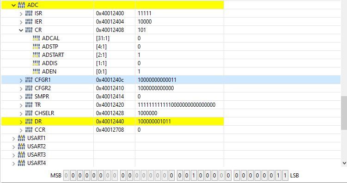Expand the IER register

pos(21,22)
